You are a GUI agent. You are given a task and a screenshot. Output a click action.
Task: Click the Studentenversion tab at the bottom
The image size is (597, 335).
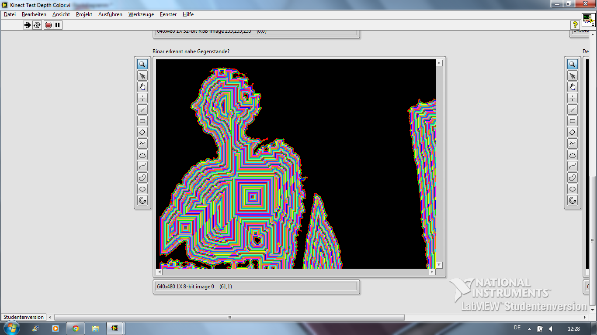23,317
